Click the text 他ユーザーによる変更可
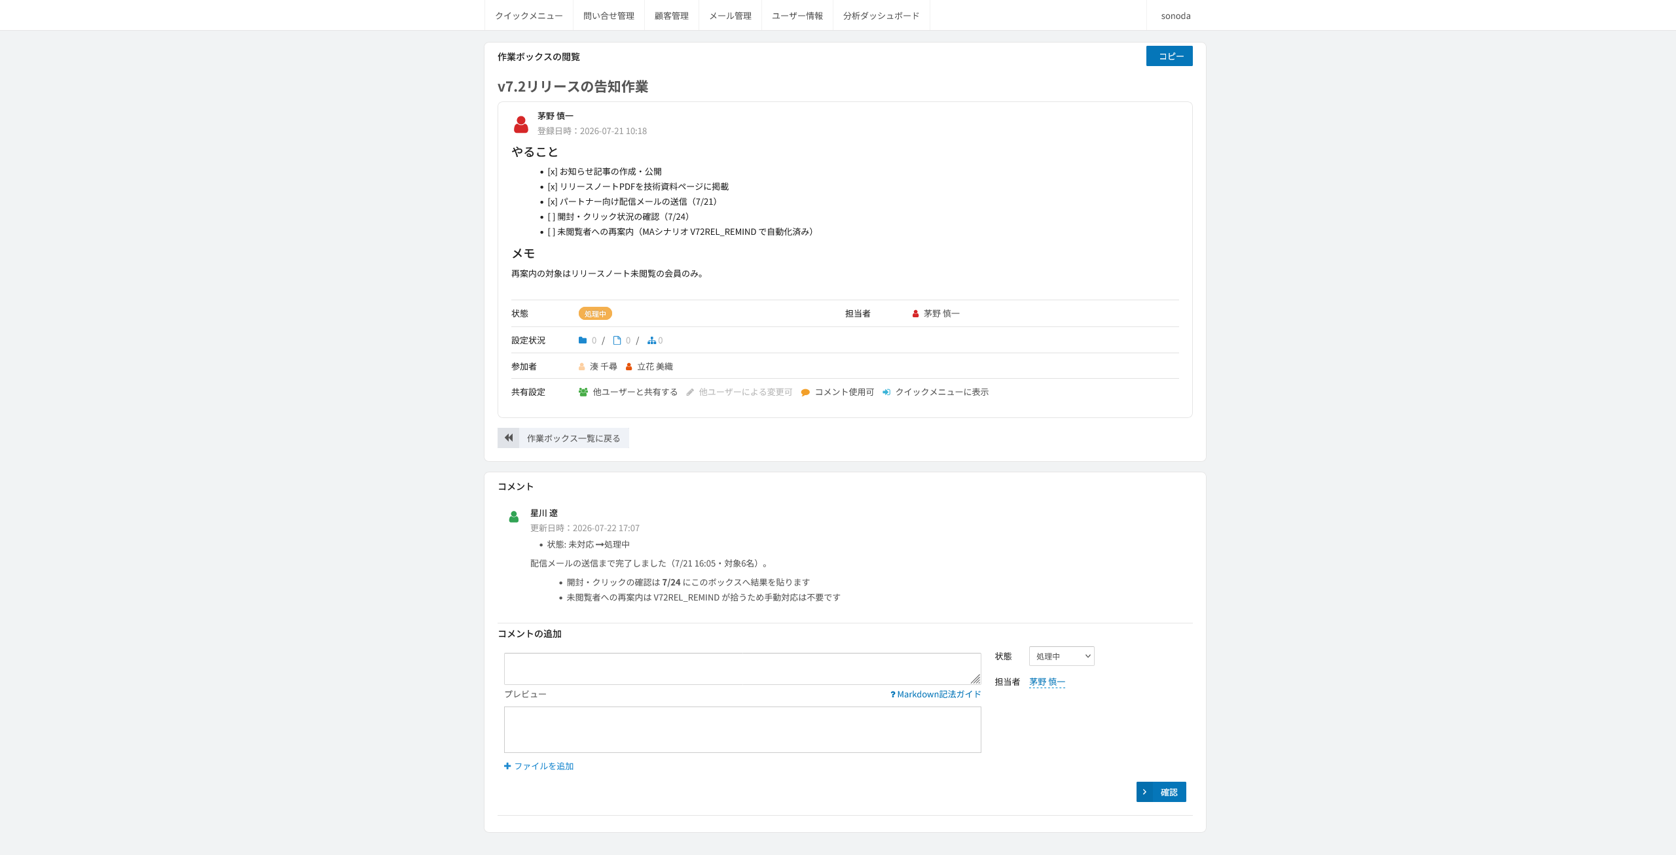The height and width of the screenshot is (855, 1676). point(746,393)
